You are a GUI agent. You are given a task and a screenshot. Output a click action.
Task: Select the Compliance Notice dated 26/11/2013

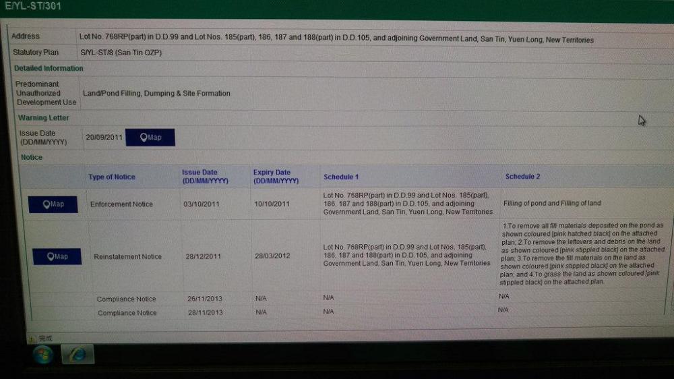[126, 299]
